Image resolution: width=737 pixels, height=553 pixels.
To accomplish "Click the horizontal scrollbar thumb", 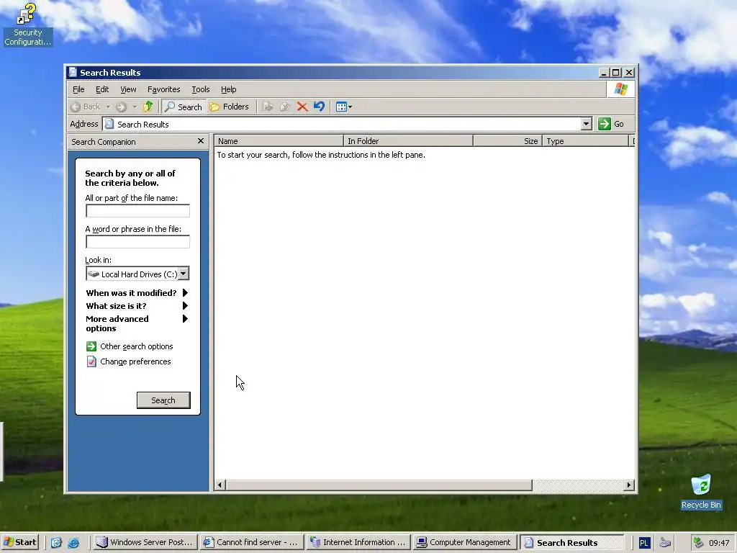I will [379, 485].
